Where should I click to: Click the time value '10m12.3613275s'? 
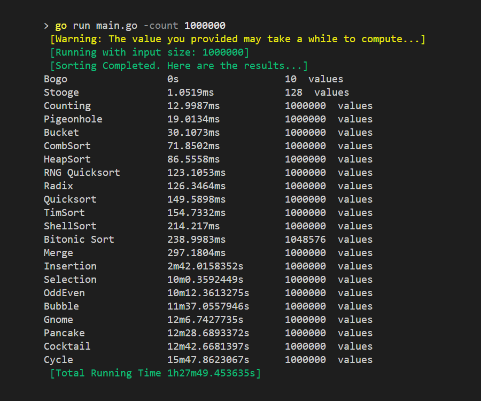[x=208, y=293]
